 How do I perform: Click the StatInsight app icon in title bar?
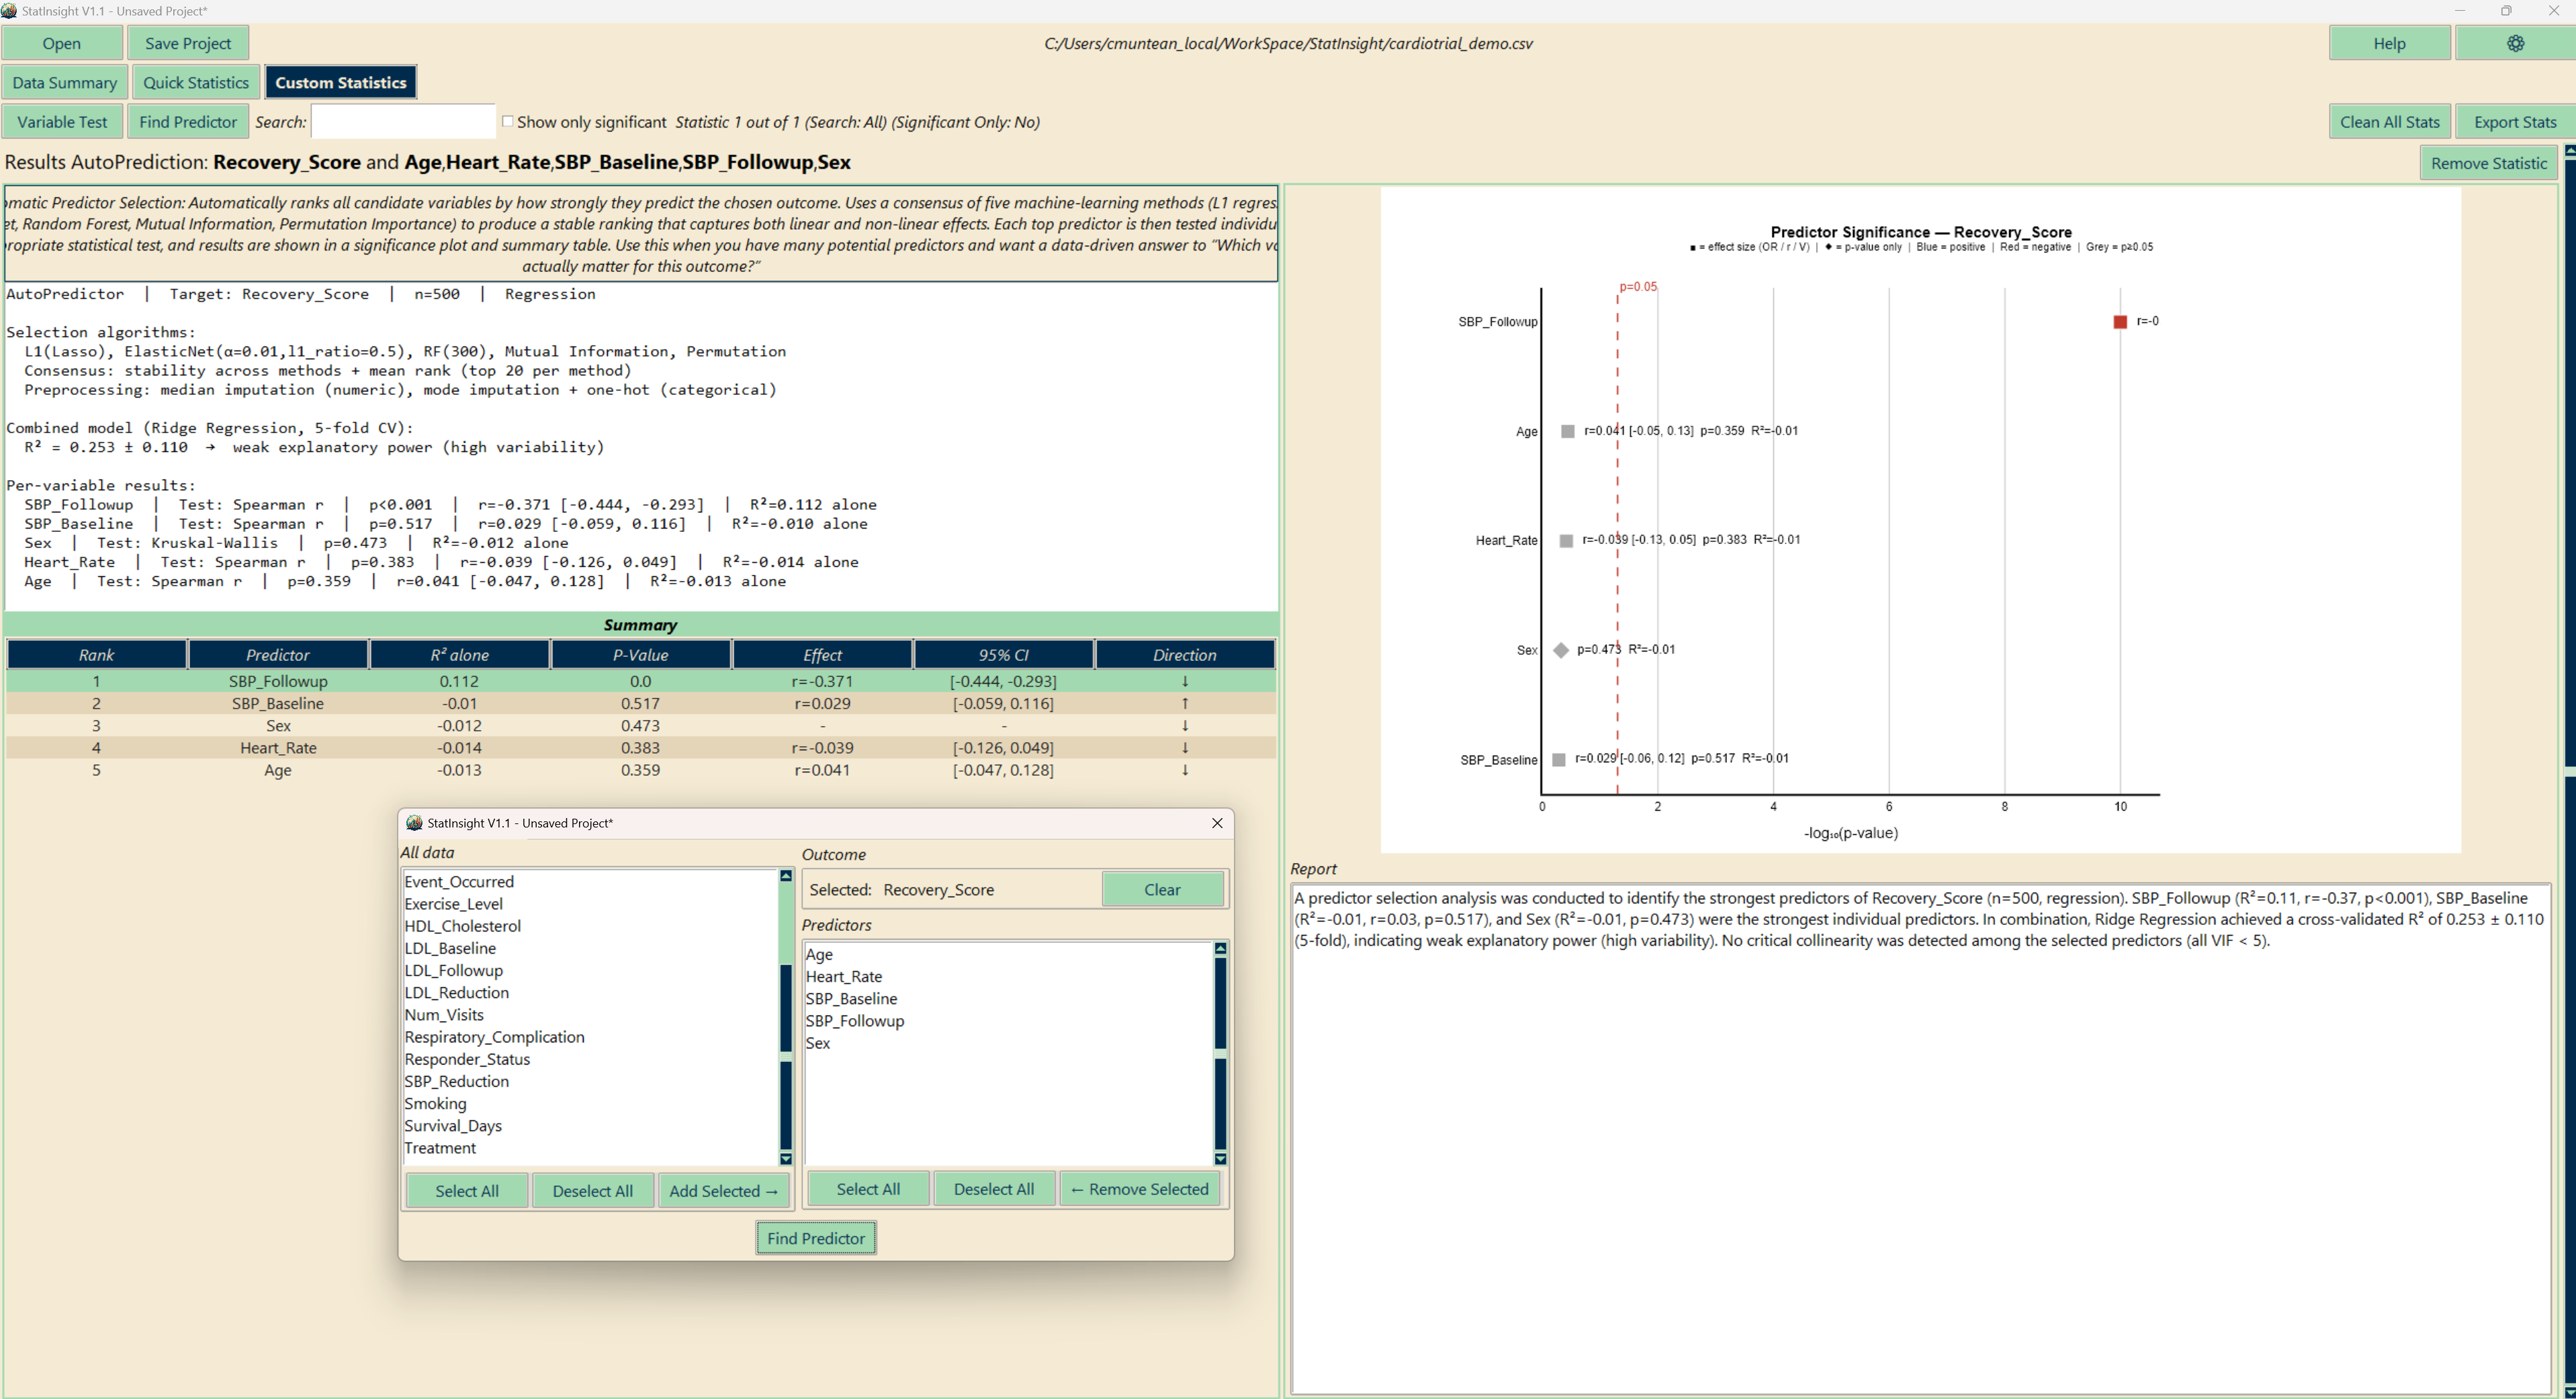(x=10, y=11)
